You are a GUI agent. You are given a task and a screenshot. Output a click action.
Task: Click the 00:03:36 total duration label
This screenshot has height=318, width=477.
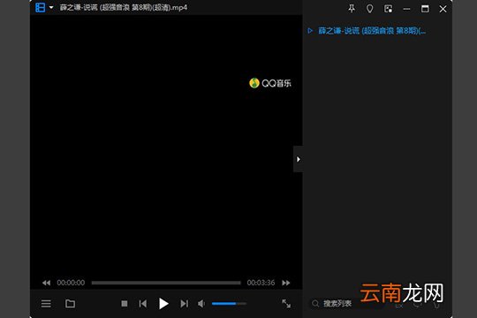(x=261, y=283)
